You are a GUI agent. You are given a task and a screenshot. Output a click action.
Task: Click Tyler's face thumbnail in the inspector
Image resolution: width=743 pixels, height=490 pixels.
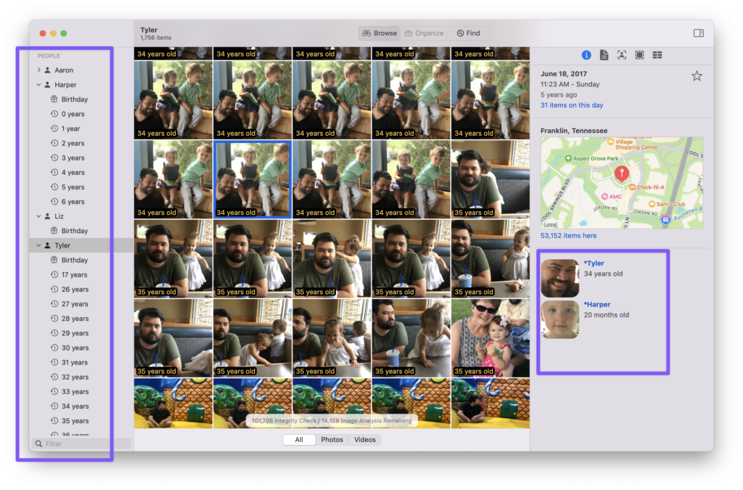(560, 278)
